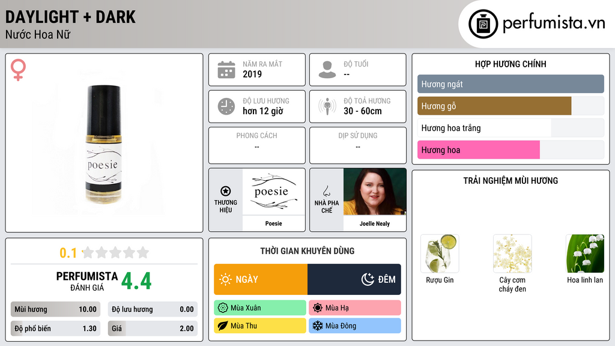615x346 pixels.
Task: Click the green 4.4 Perfumista score
Action: point(136,281)
